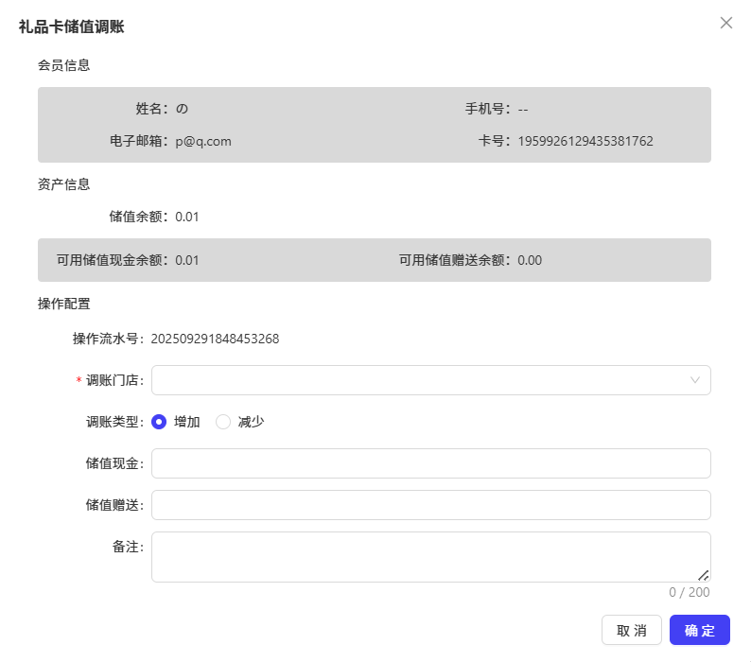Click the 0 / 200 character counter

tap(690, 593)
